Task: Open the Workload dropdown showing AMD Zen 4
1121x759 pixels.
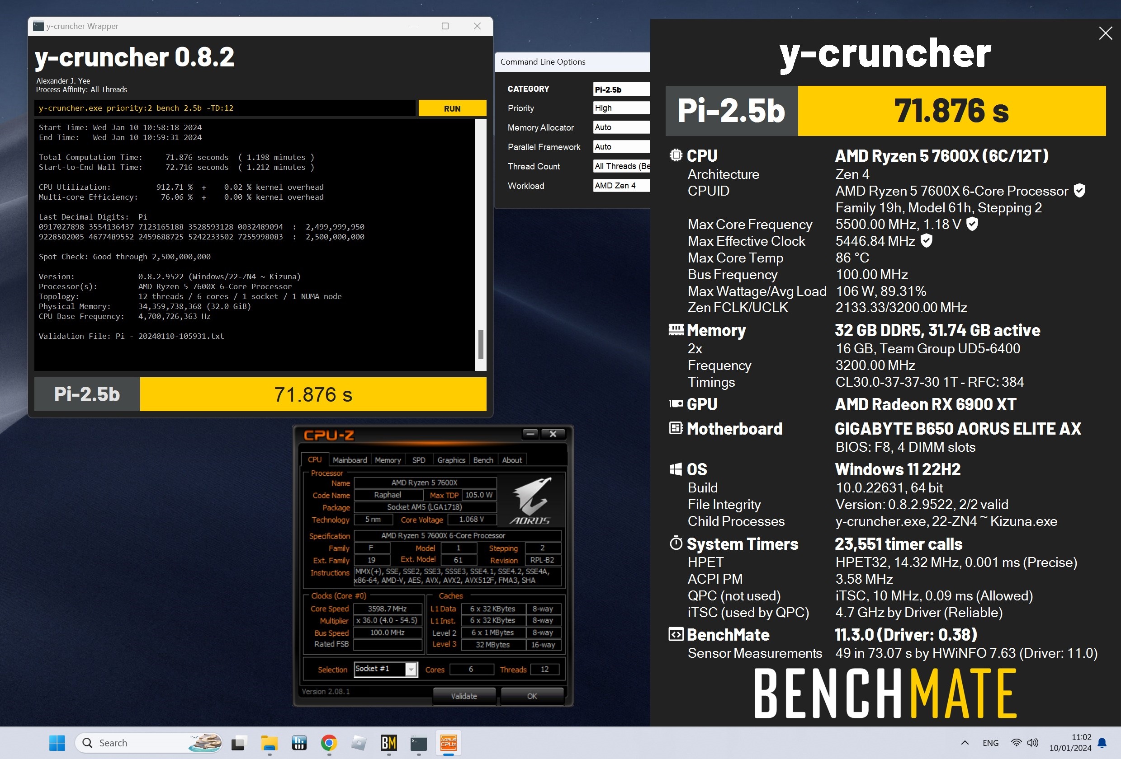Action: 621,186
